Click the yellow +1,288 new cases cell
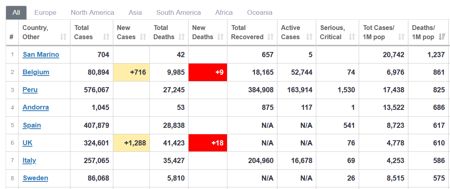450x189 pixels. click(x=131, y=143)
